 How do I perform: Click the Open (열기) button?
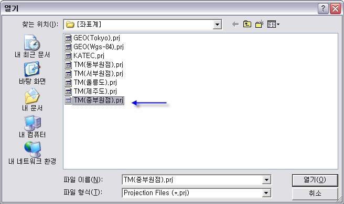pyautogui.click(x=315, y=180)
